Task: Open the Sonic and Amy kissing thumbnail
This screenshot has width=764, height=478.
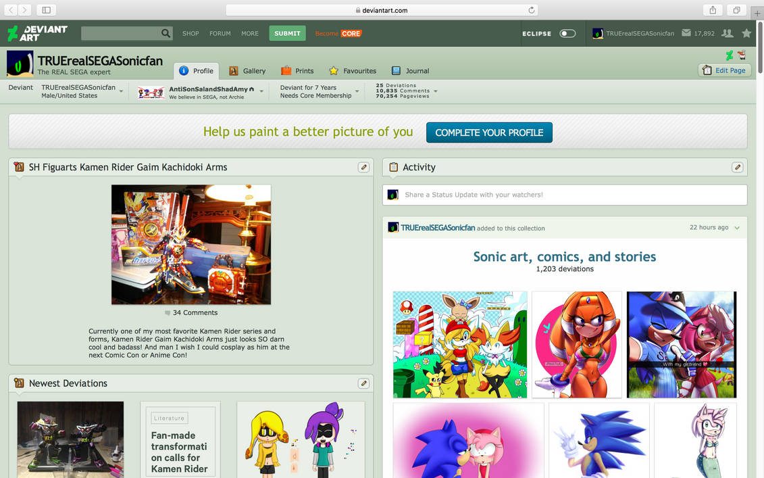Action: tap(469, 440)
